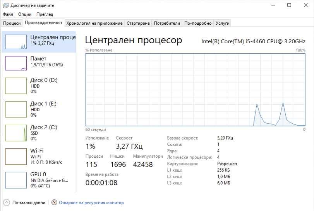This screenshot has height=211, width=314.
Task: Open Отваряне на ресурсния монитор link
Action: point(91,202)
